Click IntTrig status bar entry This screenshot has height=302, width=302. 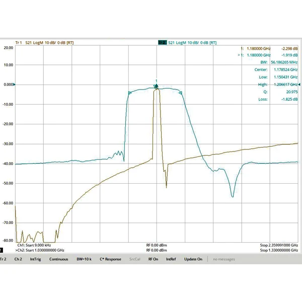click(35, 259)
